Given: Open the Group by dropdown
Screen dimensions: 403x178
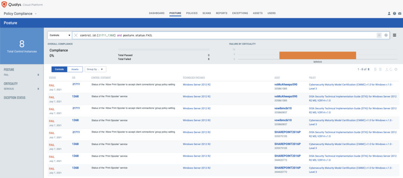Looking at the screenshot, I should (x=95, y=69).
